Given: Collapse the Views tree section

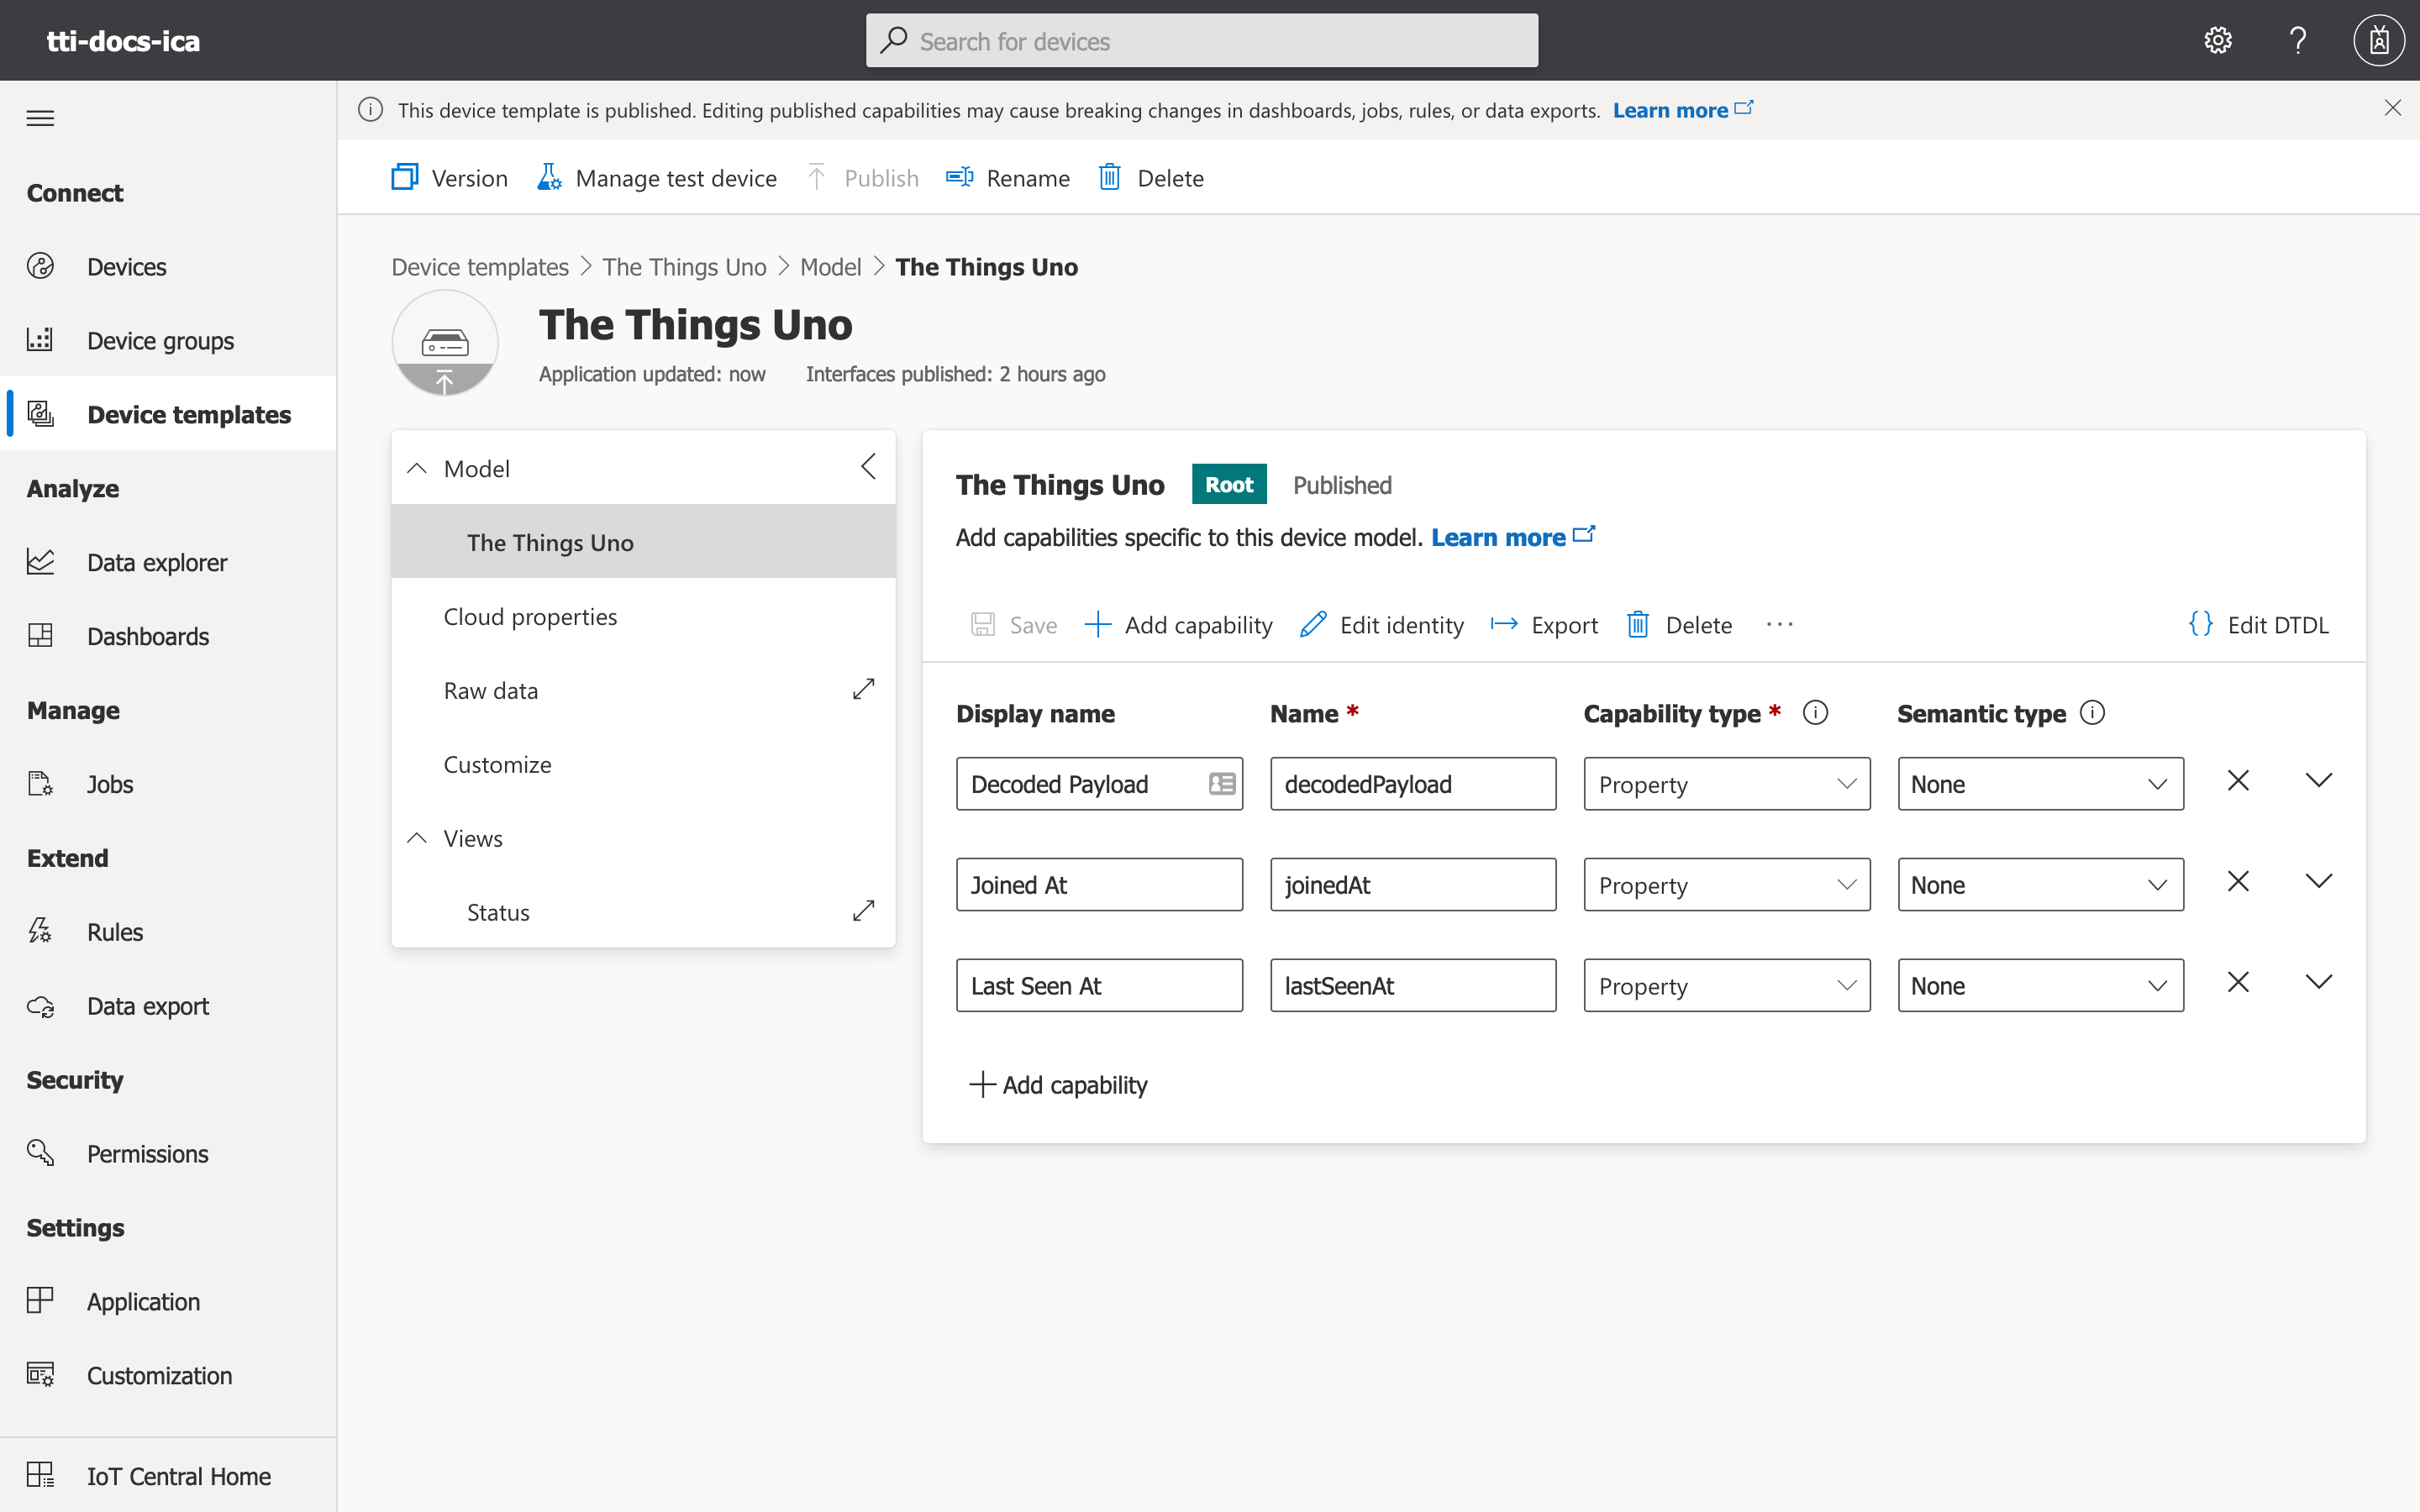Looking at the screenshot, I should pos(417,838).
